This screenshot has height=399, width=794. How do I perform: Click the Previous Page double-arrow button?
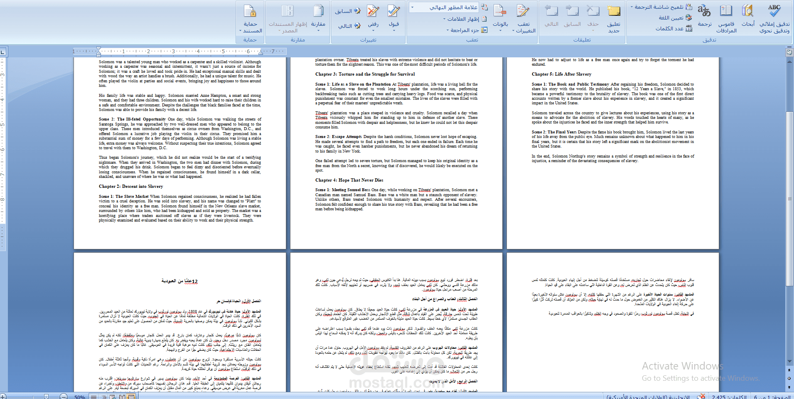click(x=789, y=370)
